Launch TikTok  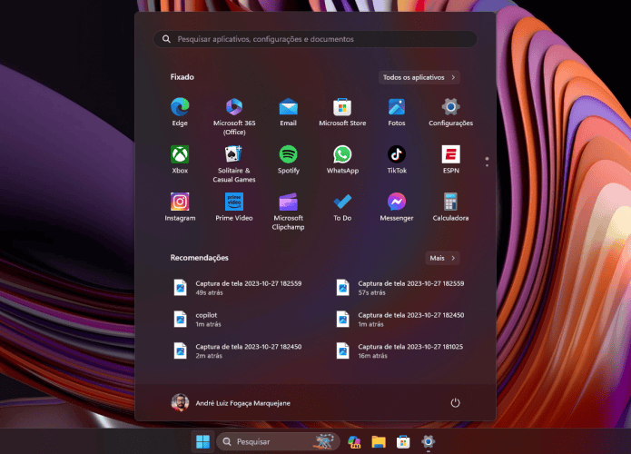point(397,160)
